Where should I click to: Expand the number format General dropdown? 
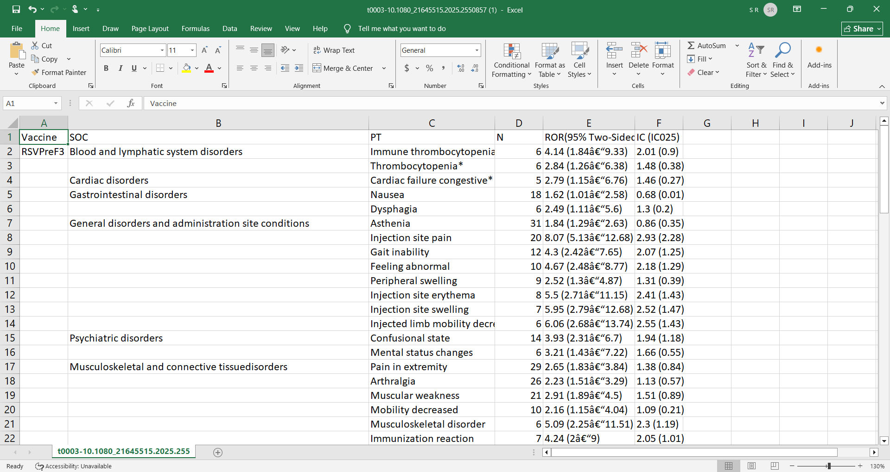477,50
